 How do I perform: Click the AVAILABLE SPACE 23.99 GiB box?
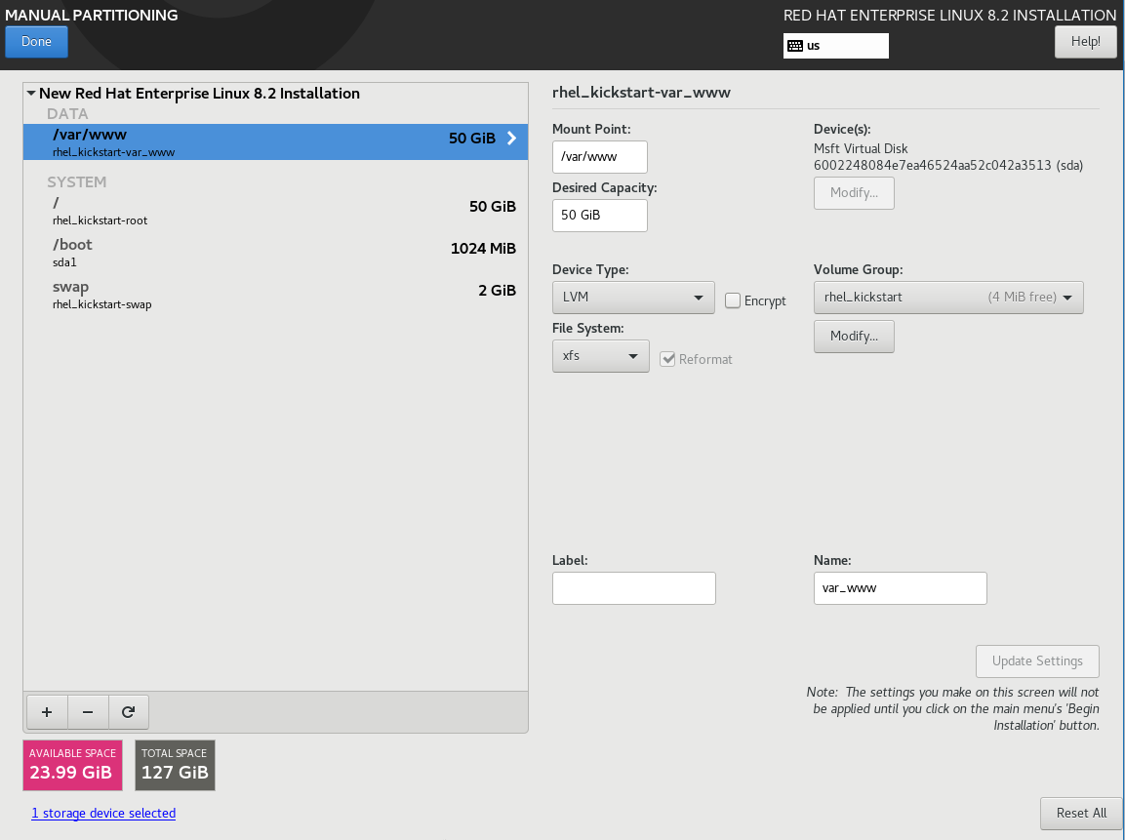[72, 766]
